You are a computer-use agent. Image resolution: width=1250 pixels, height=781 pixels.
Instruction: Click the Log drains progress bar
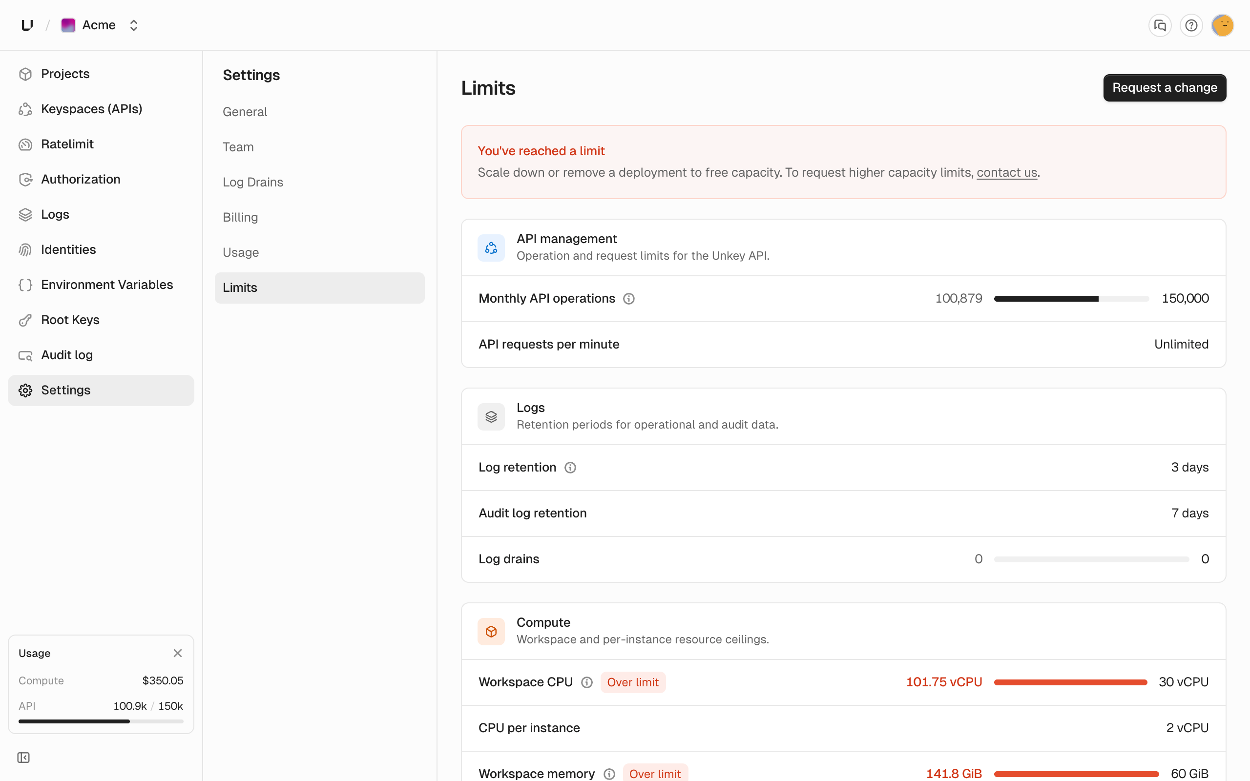(x=1091, y=559)
